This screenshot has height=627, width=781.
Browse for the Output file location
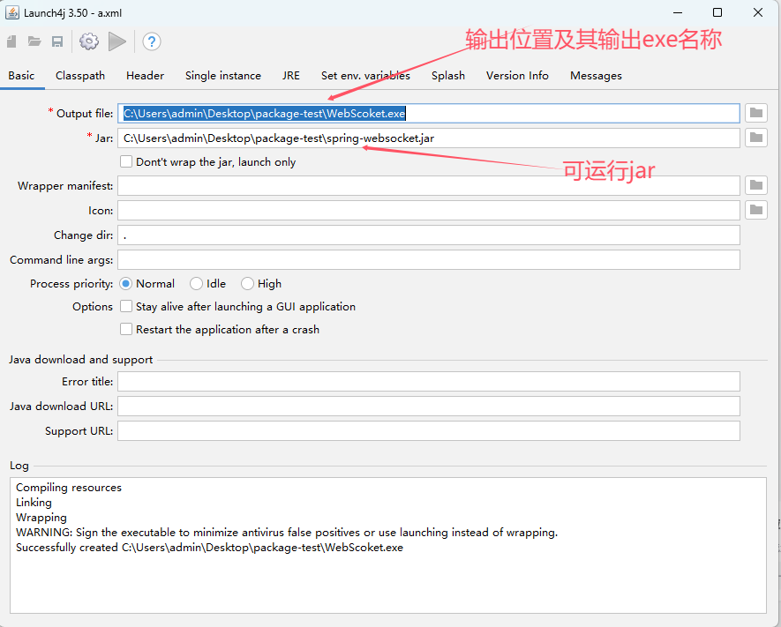[x=756, y=113]
